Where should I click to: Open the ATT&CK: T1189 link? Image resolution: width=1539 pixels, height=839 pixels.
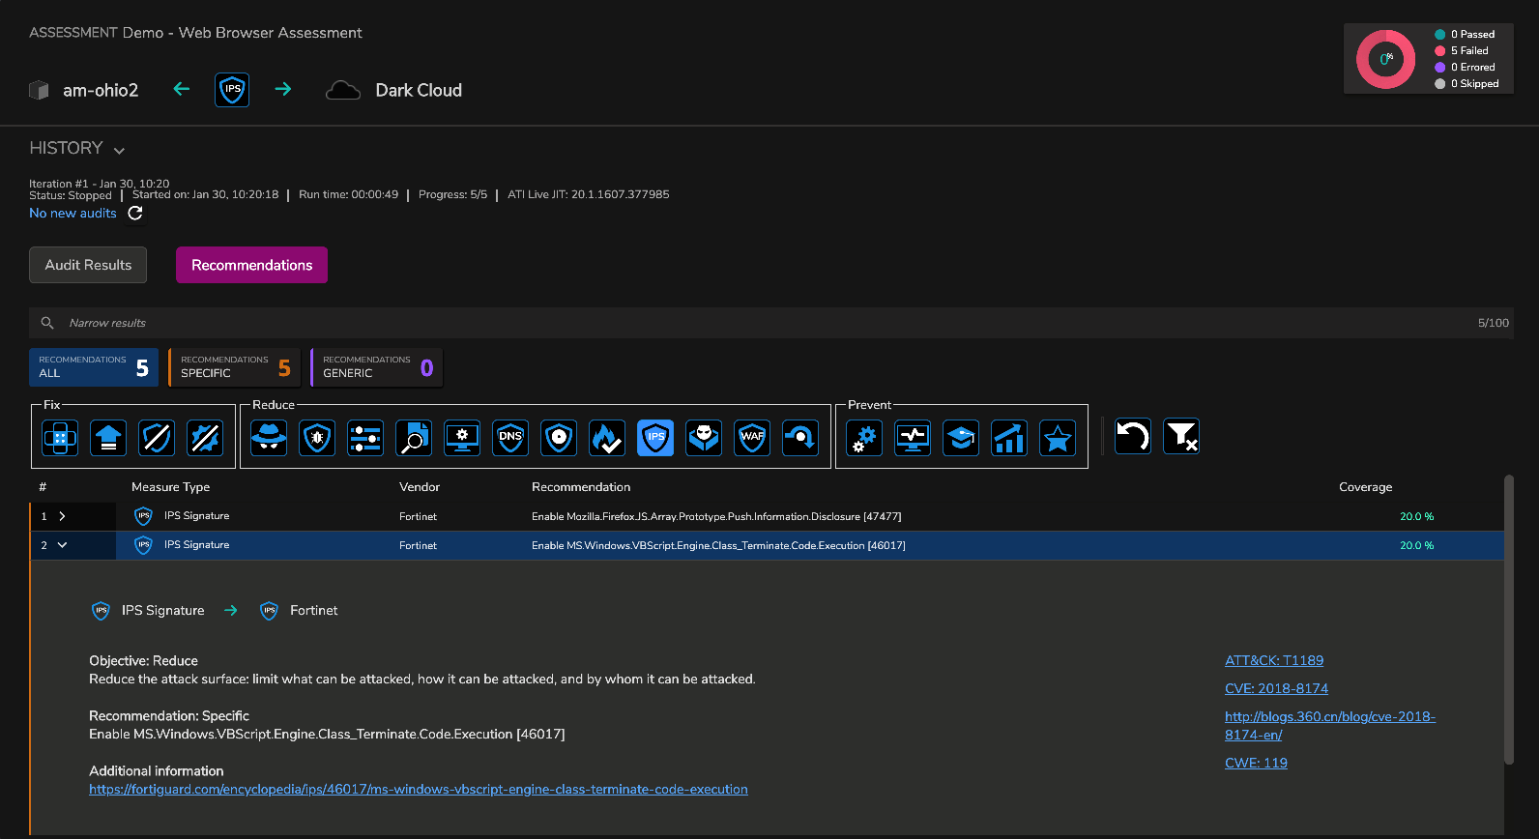pyautogui.click(x=1274, y=660)
